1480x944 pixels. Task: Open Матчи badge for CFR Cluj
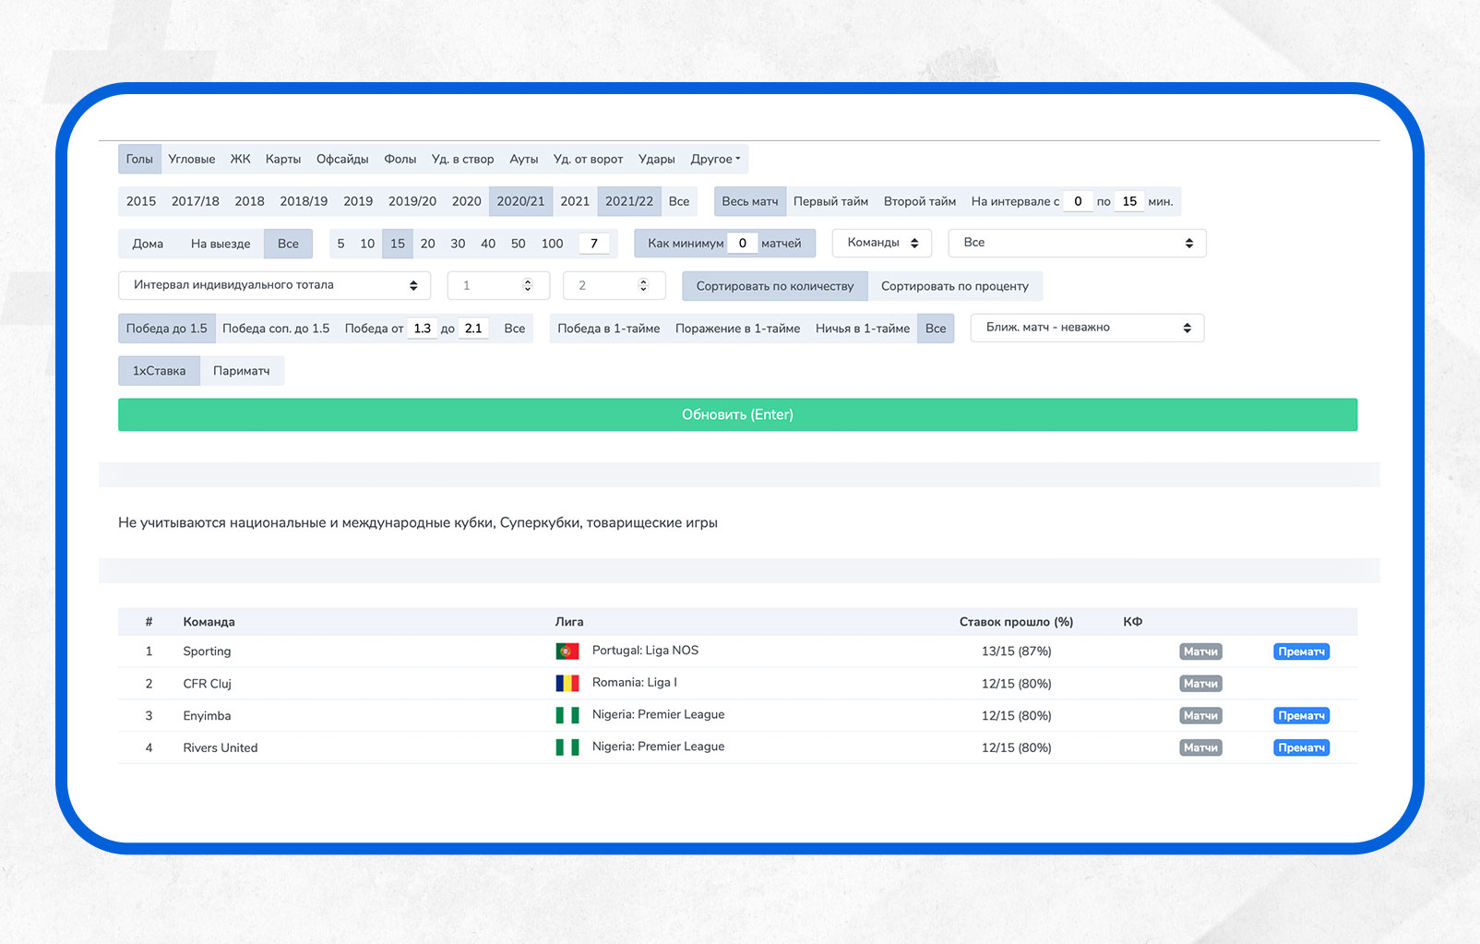pyautogui.click(x=1200, y=684)
